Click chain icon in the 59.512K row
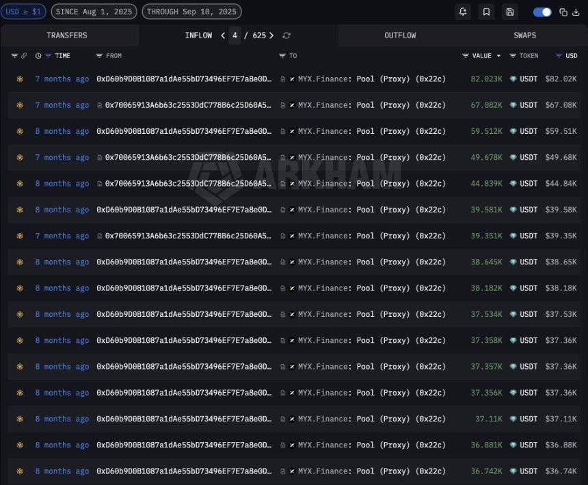Image resolution: width=588 pixels, height=485 pixels. click(x=20, y=131)
